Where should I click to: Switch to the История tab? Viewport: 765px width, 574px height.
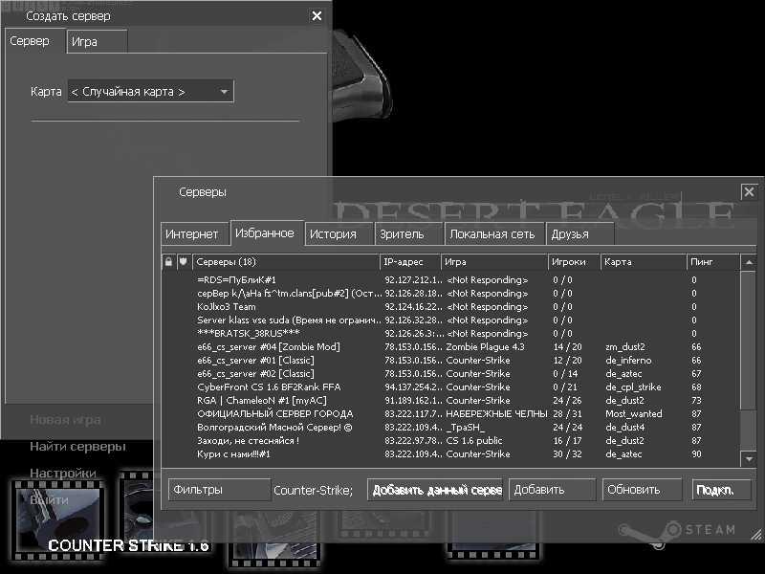pyautogui.click(x=333, y=233)
